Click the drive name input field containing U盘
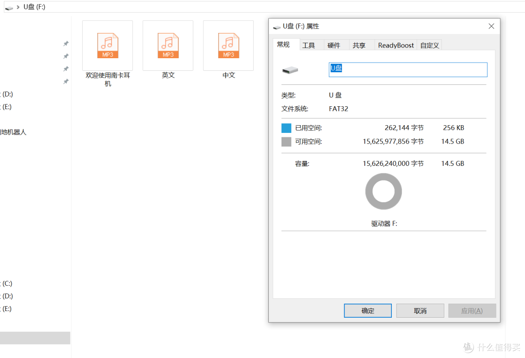This screenshot has width=525, height=358. (x=408, y=69)
